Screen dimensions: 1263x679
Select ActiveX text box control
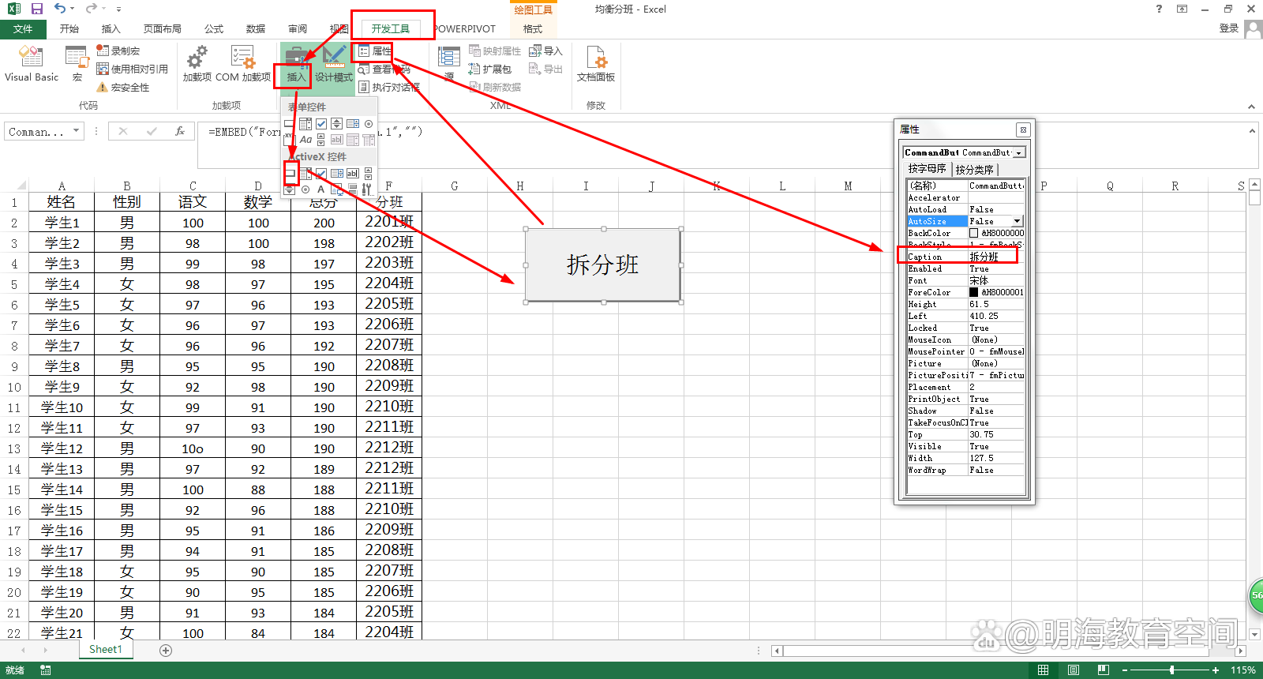tap(353, 173)
